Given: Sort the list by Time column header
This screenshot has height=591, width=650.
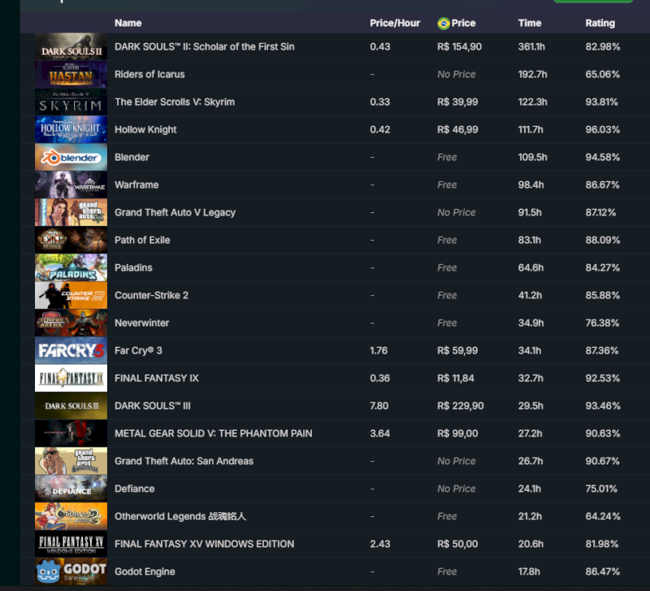Looking at the screenshot, I should tap(529, 23).
